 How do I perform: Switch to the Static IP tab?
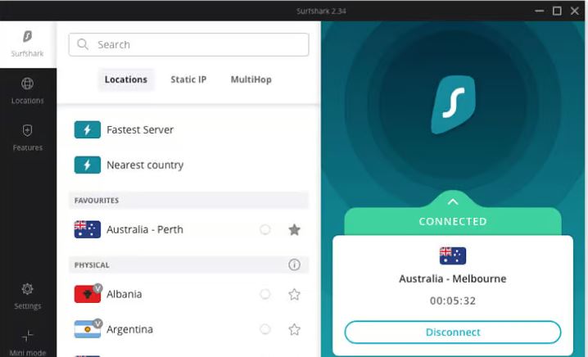(x=188, y=79)
